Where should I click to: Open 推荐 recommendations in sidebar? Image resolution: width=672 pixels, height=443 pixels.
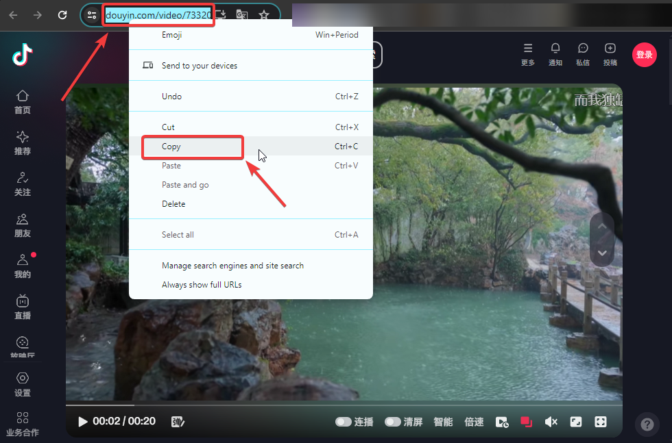point(22,143)
